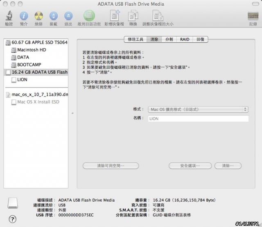The height and width of the screenshot is (227, 262).
Task: Click the New Image toolbar icon
Action: point(115,16)
